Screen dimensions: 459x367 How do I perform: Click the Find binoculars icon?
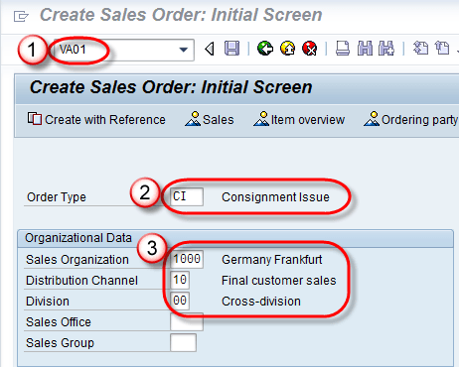pyautogui.click(x=365, y=49)
